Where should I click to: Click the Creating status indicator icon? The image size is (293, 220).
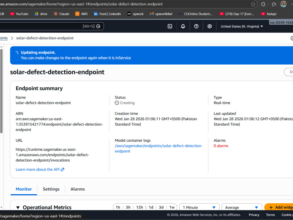(117, 103)
